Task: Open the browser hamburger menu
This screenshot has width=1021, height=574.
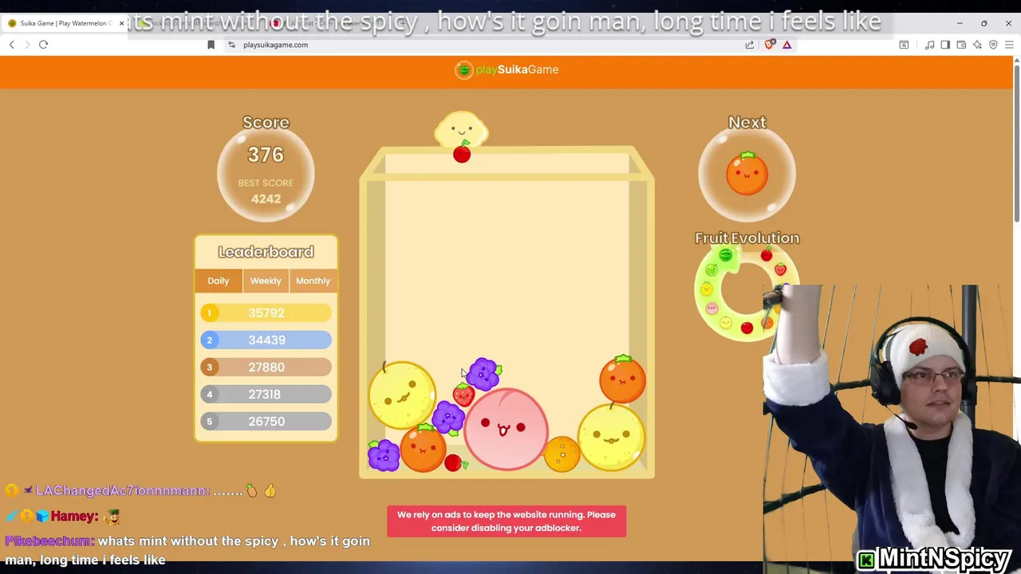Action: [1009, 45]
